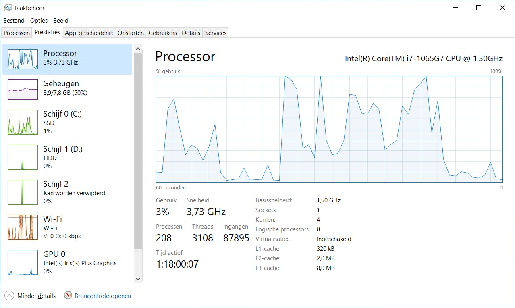Open the Wi-Fi activity graph icon
515x308 pixels.
click(23, 227)
